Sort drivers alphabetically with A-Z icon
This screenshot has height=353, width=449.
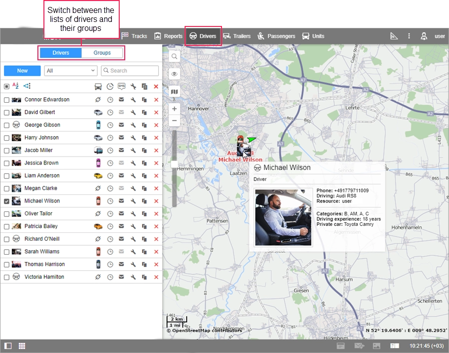pos(16,86)
